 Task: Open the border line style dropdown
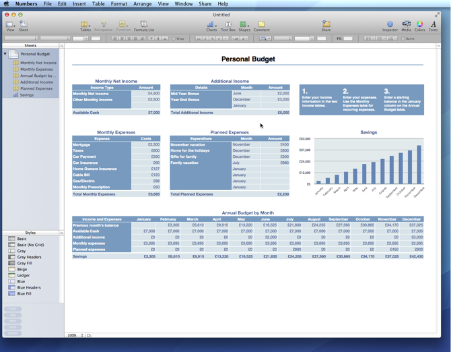[283, 38]
